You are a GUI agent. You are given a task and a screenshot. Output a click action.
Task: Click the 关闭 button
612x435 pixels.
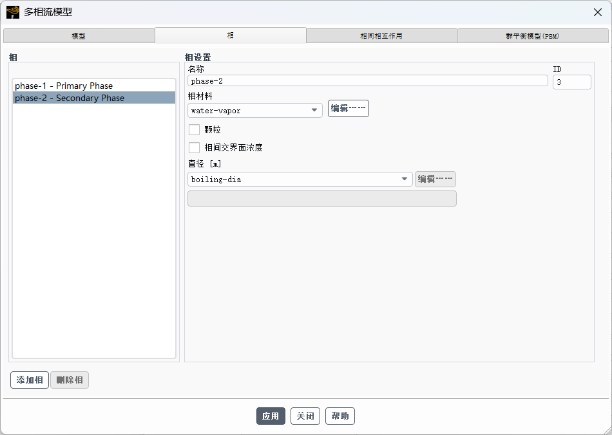point(305,416)
